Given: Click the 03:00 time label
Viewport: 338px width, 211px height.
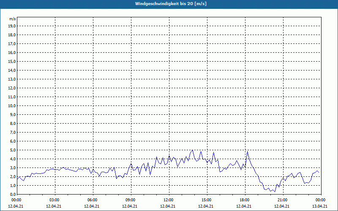Looking at the screenshot, I should [55, 200].
